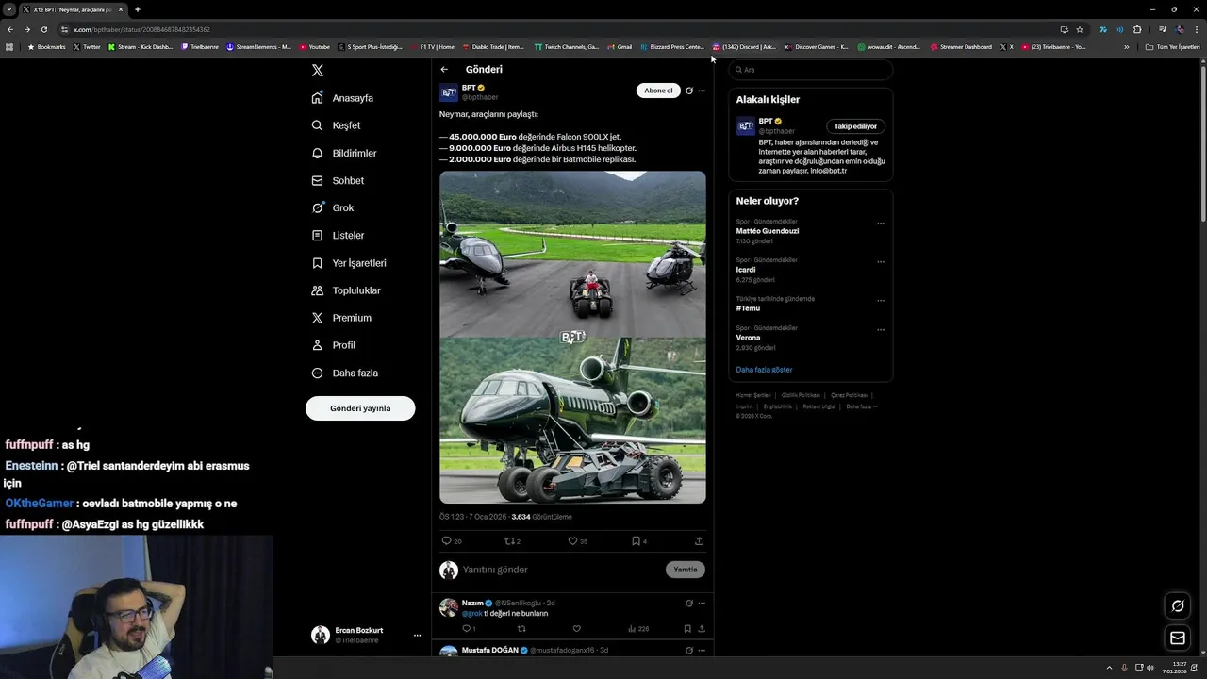Go back using the Gönderi back arrow
This screenshot has width=1207, height=679.
(x=444, y=70)
